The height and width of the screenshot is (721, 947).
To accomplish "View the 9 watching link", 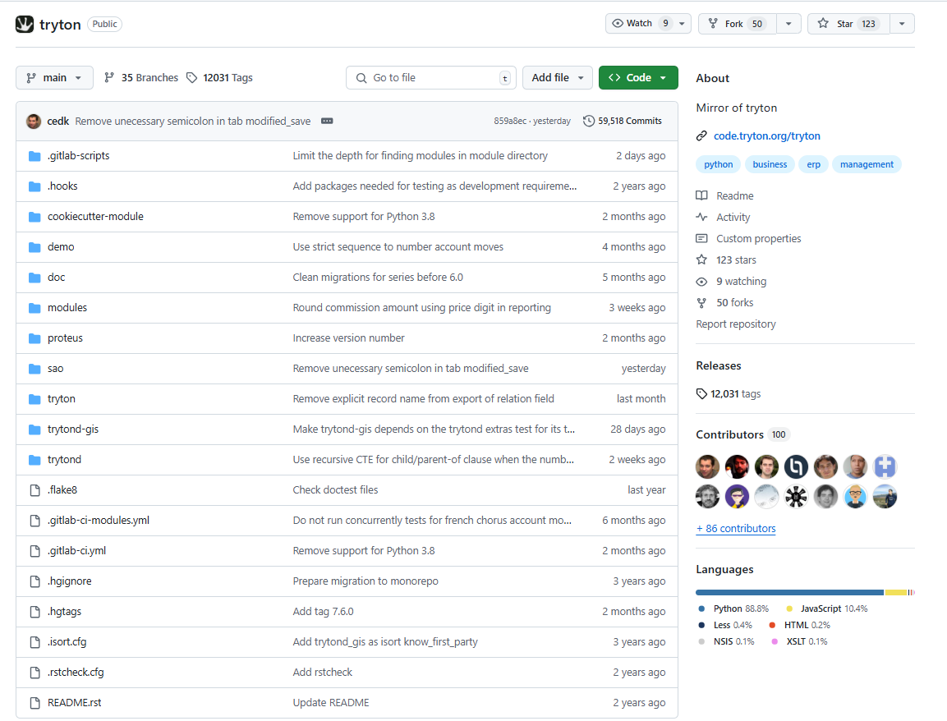I will 731,282.
